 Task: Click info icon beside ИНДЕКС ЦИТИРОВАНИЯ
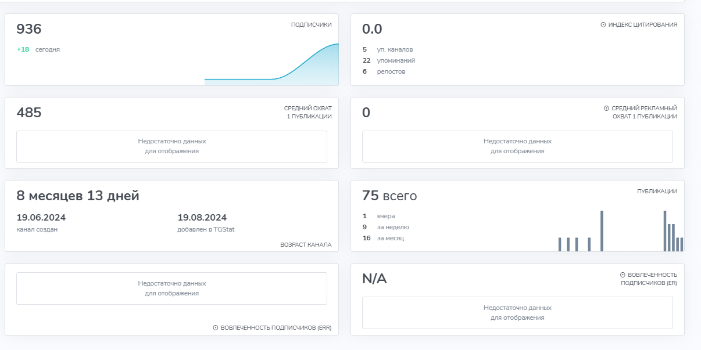pyautogui.click(x=603, y=25)
